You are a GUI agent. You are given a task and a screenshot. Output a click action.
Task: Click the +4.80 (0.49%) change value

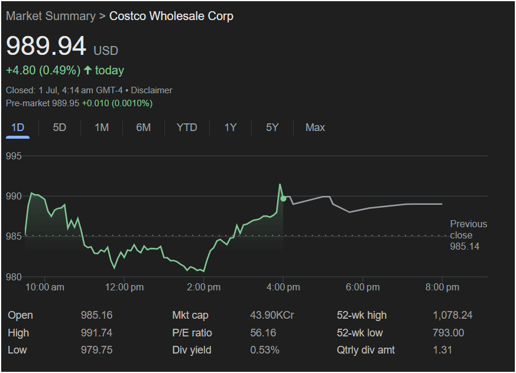[x=43, y=70]
